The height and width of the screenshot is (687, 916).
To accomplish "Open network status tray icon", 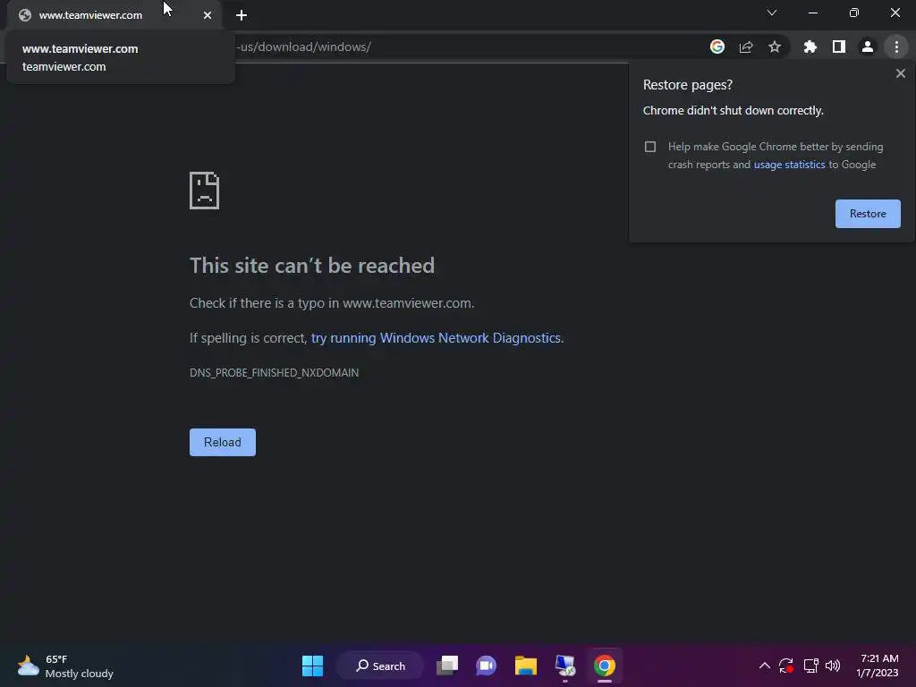I will pos(810,666).
